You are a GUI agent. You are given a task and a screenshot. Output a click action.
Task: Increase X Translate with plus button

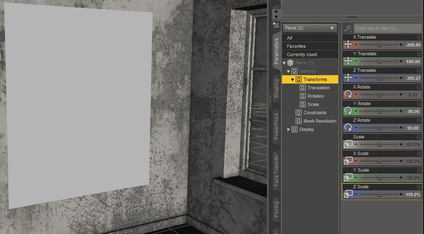[401, 45]
